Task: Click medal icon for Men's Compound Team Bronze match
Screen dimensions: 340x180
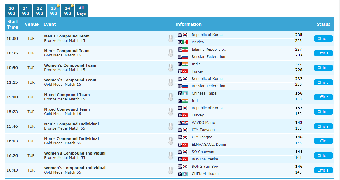Action: coord(171,38)
